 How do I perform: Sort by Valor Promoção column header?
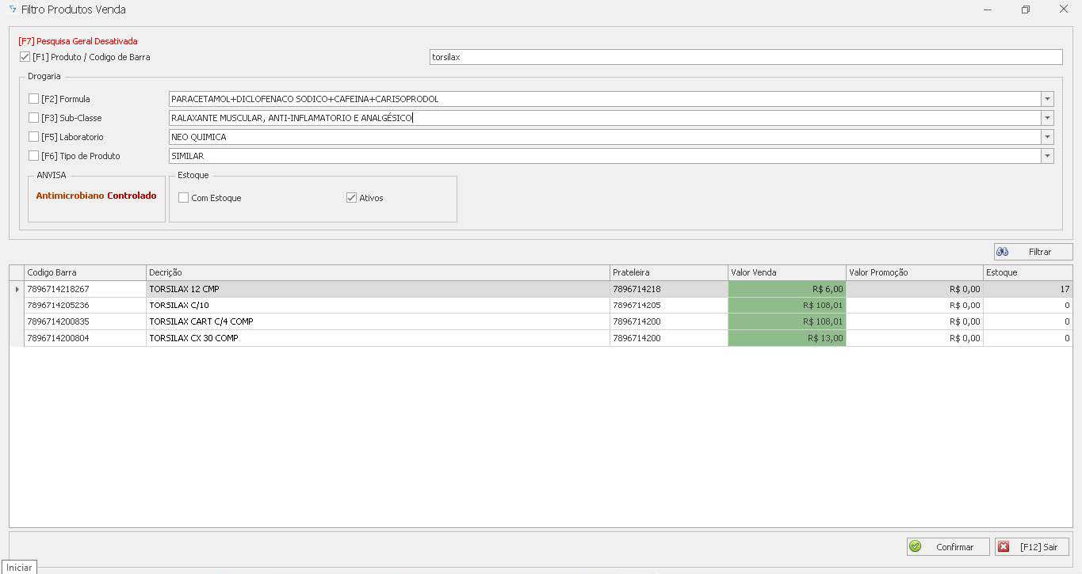point(914,272)
